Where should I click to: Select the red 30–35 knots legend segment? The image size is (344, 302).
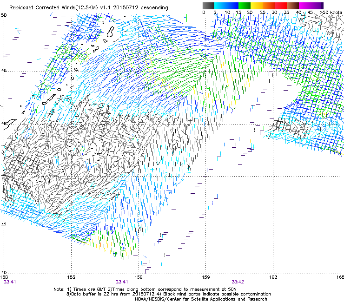point(281,6)
